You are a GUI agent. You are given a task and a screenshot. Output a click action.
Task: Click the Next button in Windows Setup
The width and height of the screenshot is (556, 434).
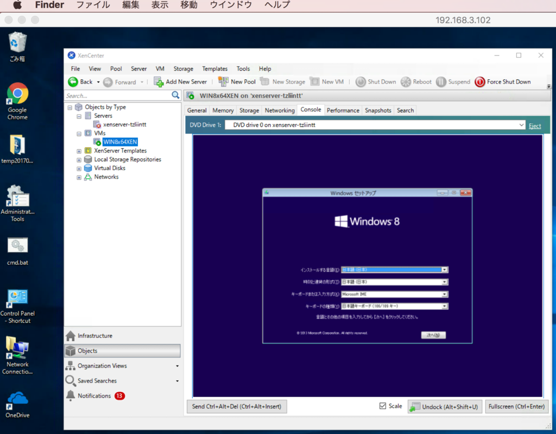tap(433, 335)
